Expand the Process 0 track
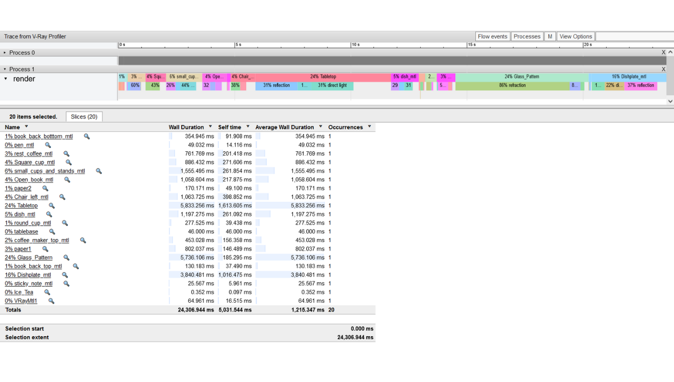Viewport: 674px width, 382px height. 5,53
